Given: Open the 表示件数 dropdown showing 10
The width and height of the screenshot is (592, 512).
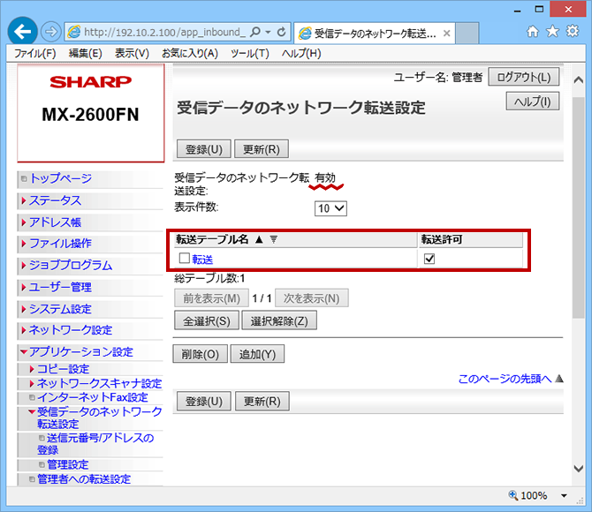Looking at the screenshot, I should click(331, 208).
